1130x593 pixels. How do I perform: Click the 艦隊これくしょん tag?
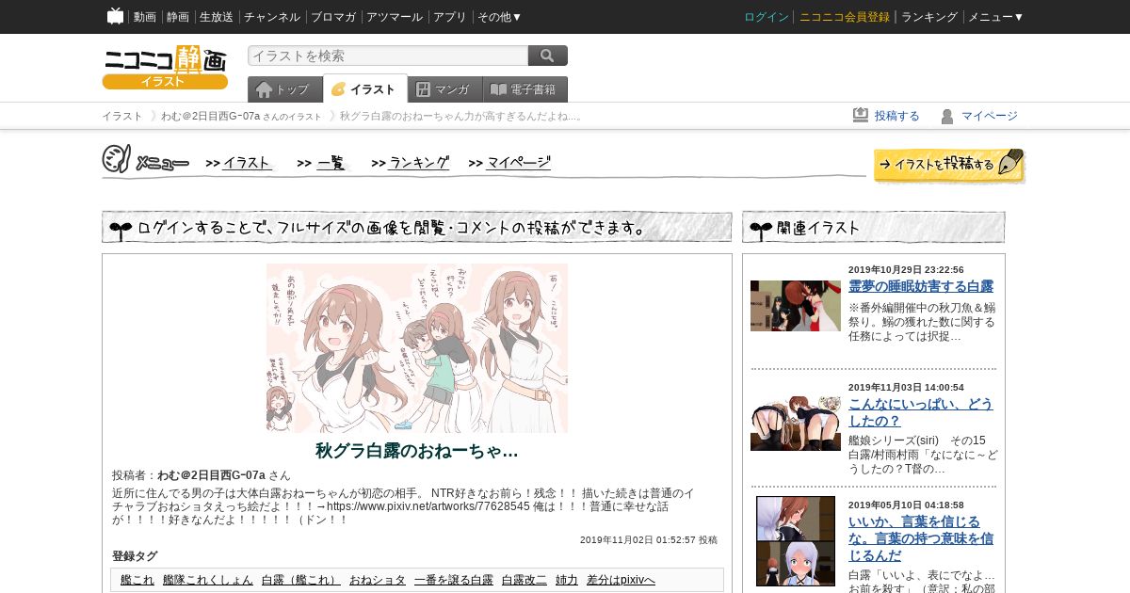click(208, 580)
